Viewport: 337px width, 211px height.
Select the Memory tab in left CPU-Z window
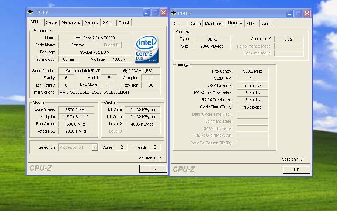point(91,22)
